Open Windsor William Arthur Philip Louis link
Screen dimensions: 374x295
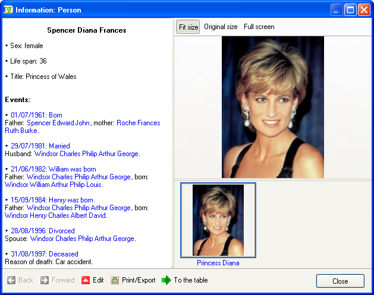tap(53, 185)
